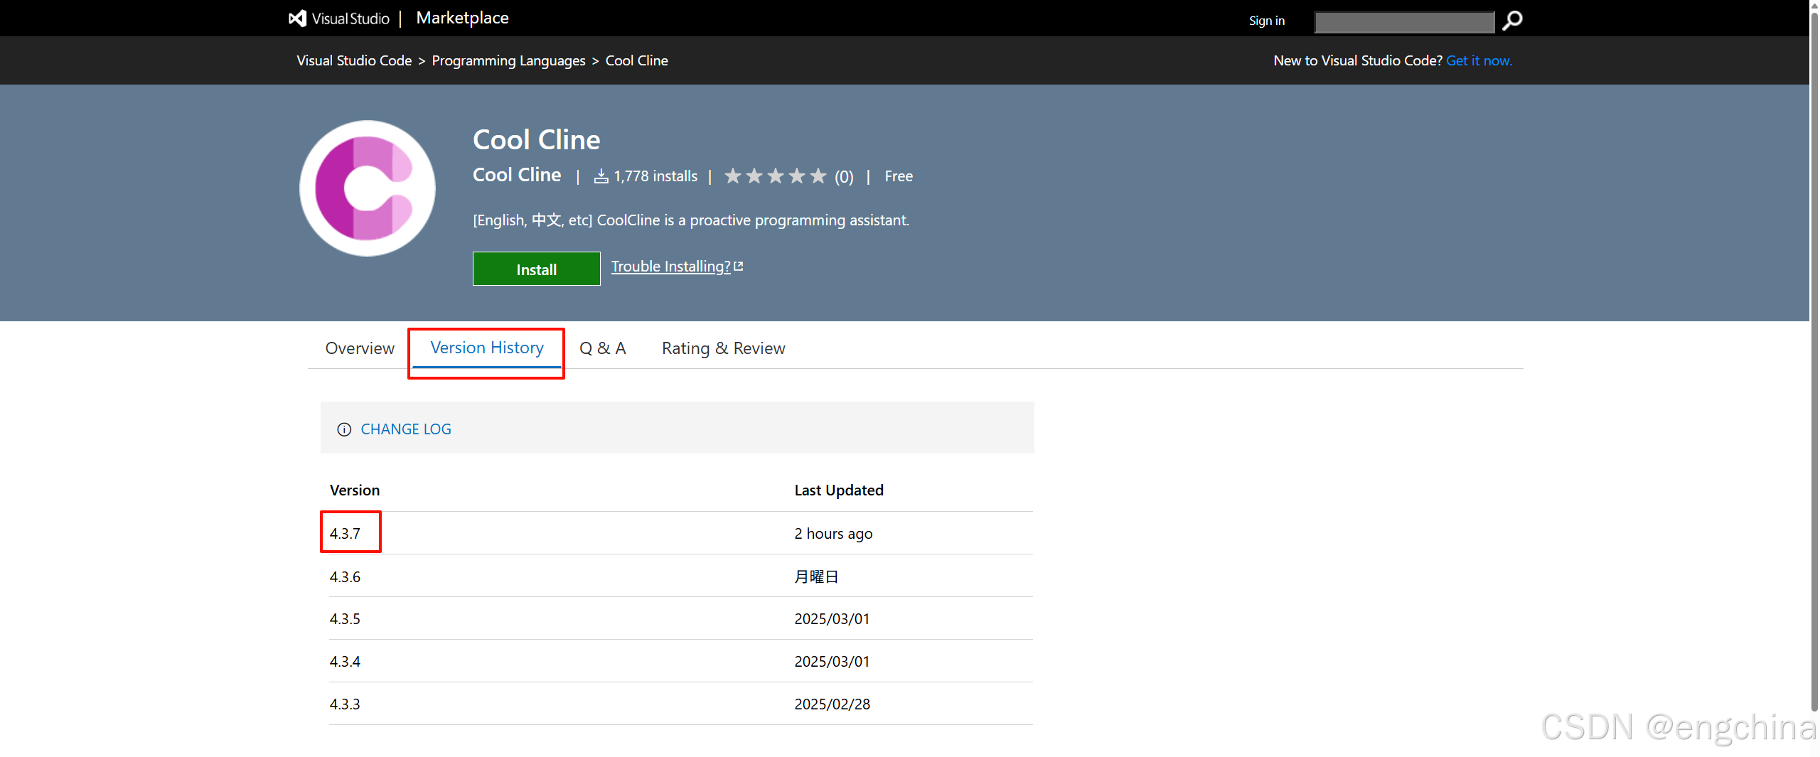Screen dimensions: 1820x757
Task: Click the green Install button
Action: tap(537, 269)
